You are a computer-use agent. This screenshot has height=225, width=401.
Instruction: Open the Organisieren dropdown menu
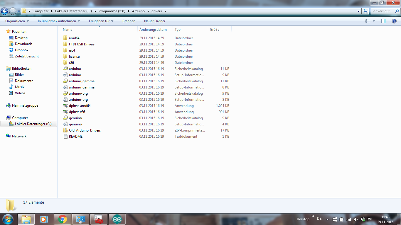click(x=17, y=21)
